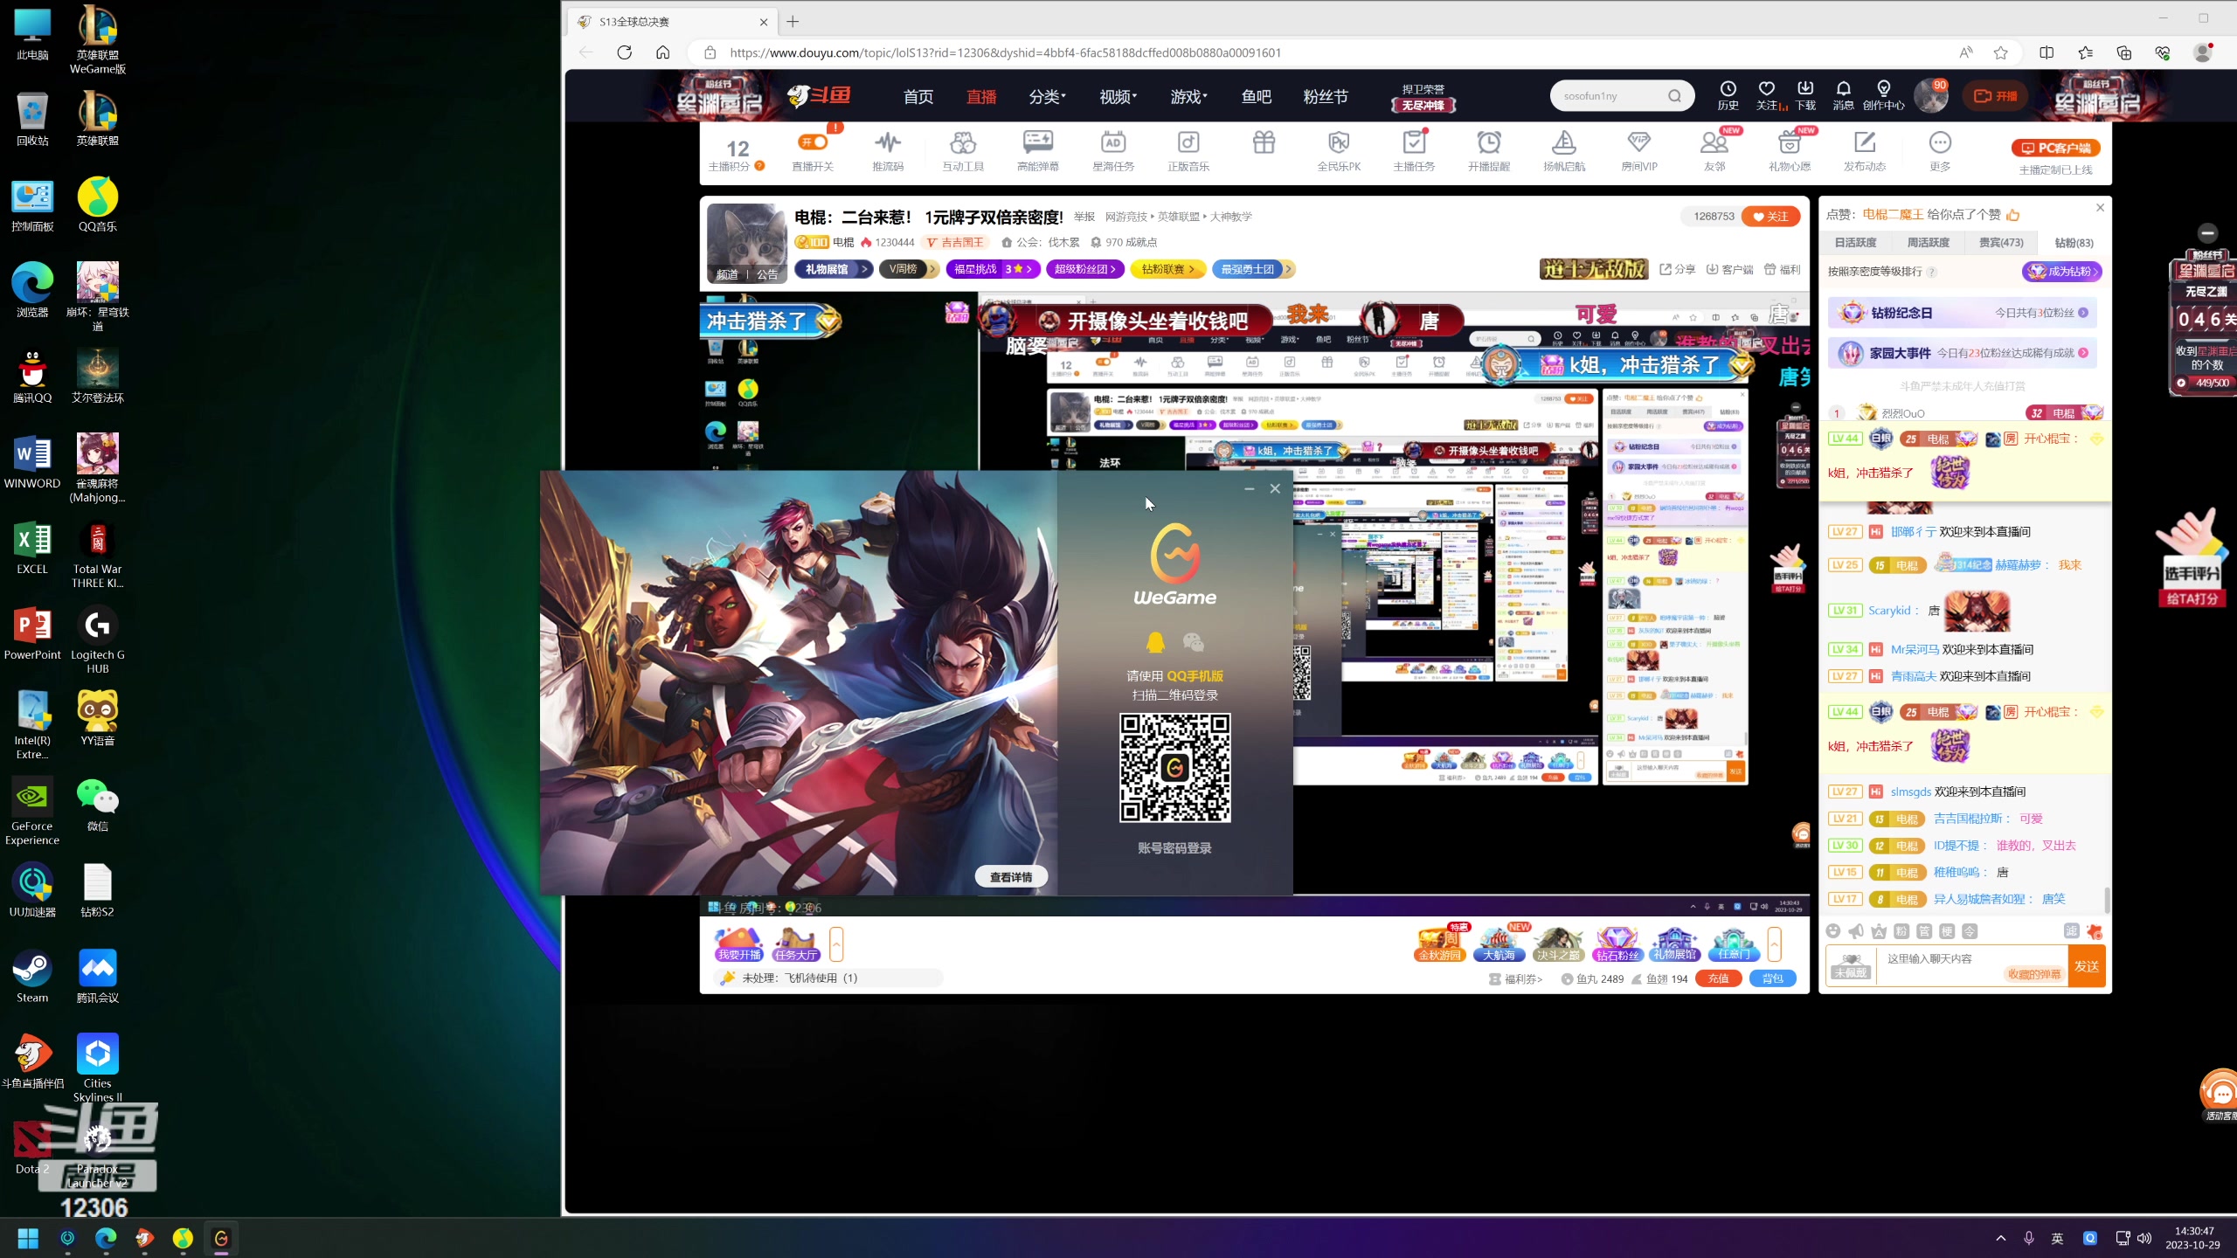2237x1258 pixels.
Task: Open 消息 notifications bell
Action: tap(1843, 95)
